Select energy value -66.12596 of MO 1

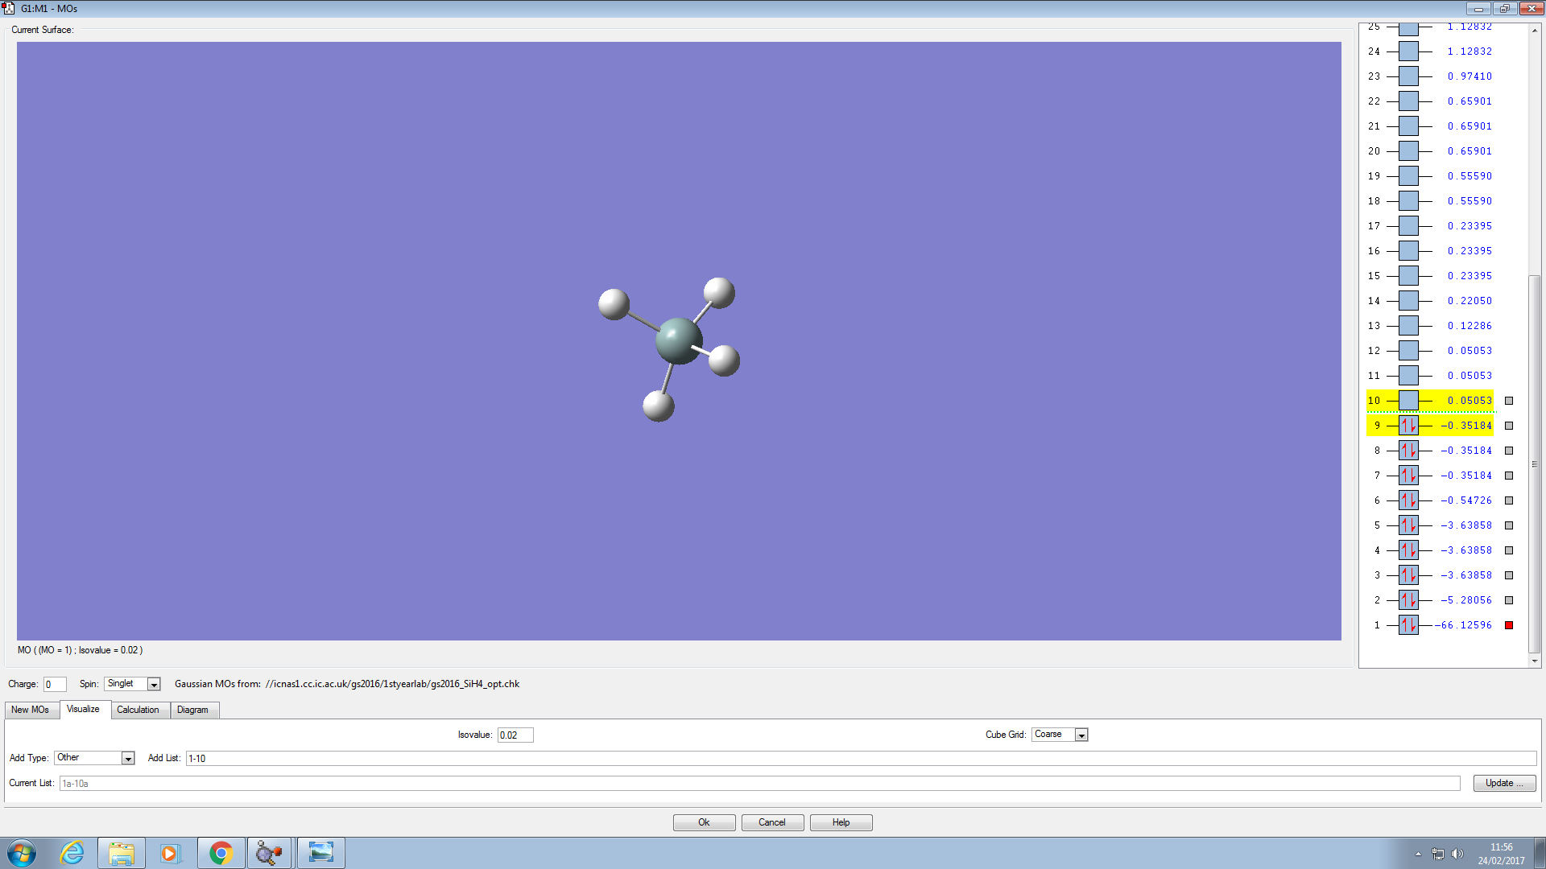click(1463, 625)
